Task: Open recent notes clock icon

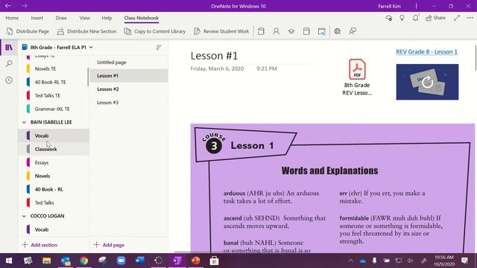Action: [x=9, y=80]
